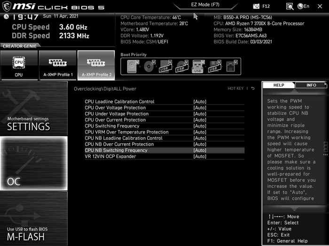Switch to EZ Mode (F7)
Screen dimensions: 329x246
click(x=205, y=5)
